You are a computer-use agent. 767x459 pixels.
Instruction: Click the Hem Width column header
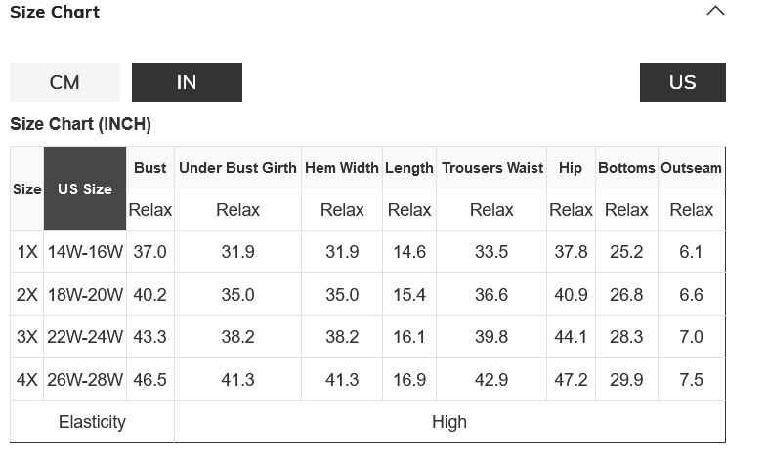click(x=342, y=168)
